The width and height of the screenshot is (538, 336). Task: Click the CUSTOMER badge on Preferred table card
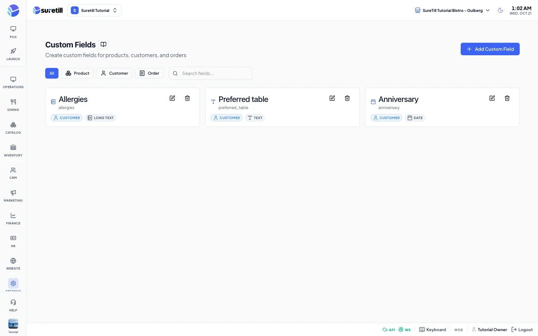[226, 118]
